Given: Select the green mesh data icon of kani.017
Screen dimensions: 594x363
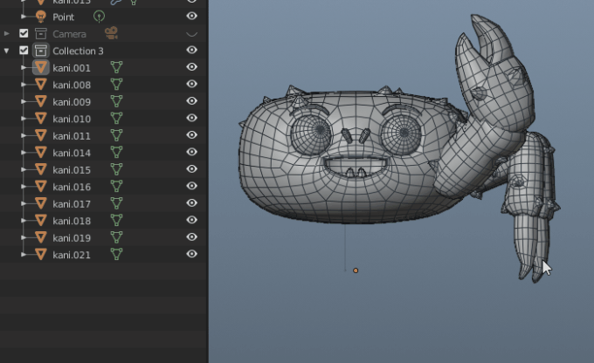Looking at the screenshot, I should pos(117,203).
